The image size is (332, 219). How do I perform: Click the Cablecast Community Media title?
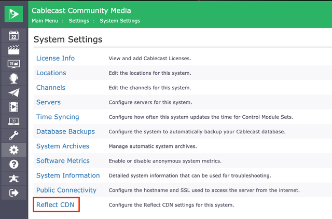tap(81, 10)
